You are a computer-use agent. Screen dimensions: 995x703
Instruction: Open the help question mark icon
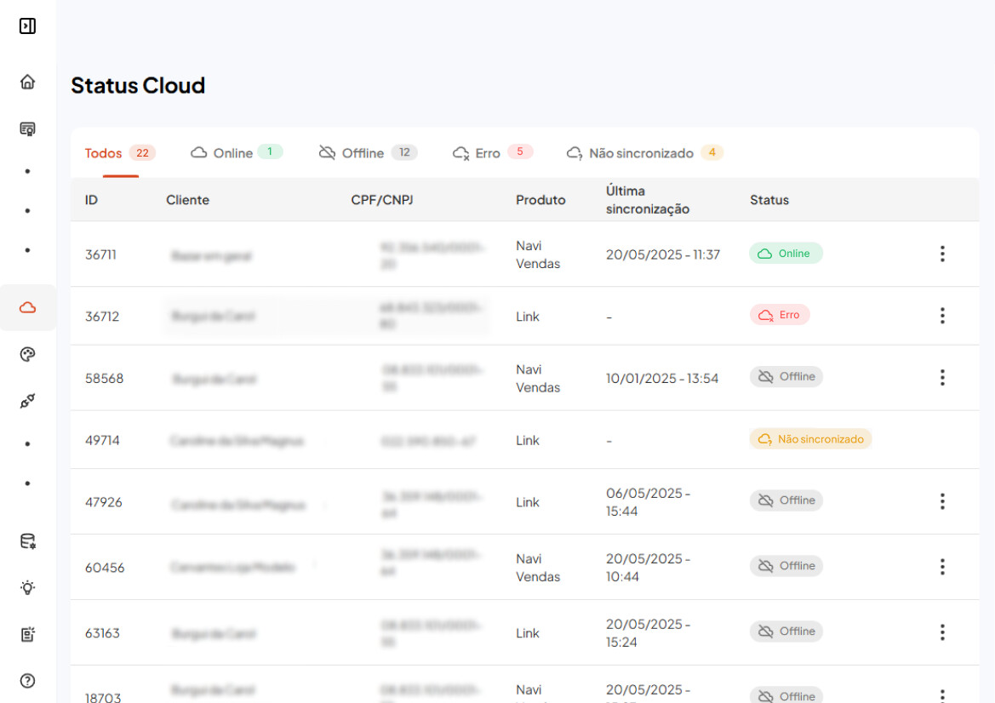[27, 680]
